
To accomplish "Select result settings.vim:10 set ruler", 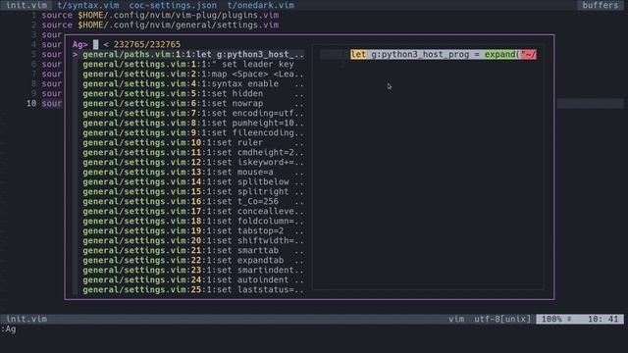I will (193, 142).
